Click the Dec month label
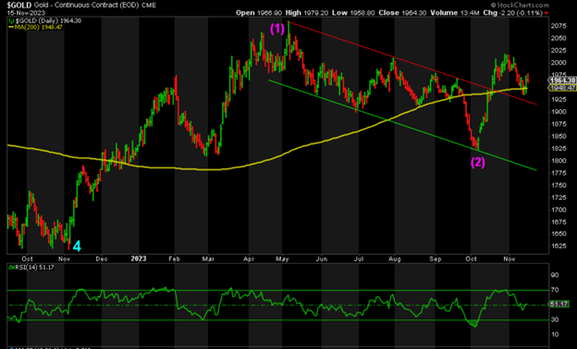Viewport: 577px width, 349px height. [102, 259]
